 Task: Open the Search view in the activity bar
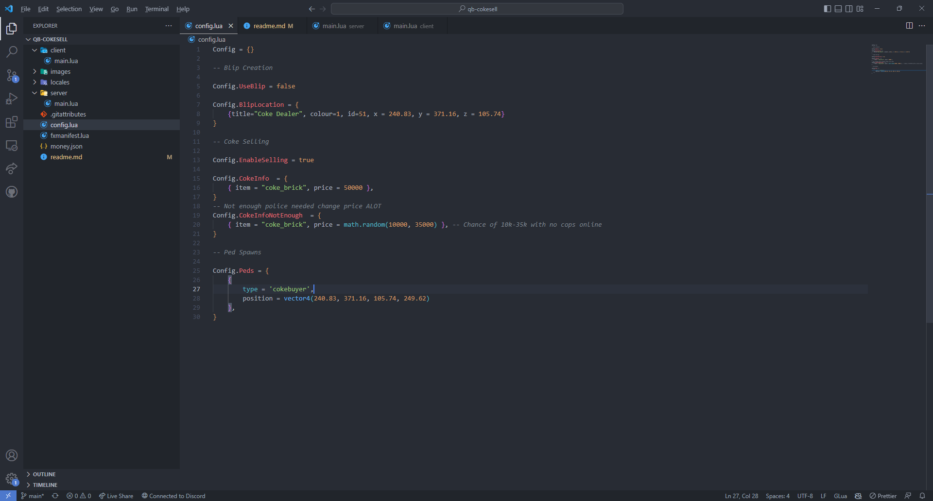point(12,51)
